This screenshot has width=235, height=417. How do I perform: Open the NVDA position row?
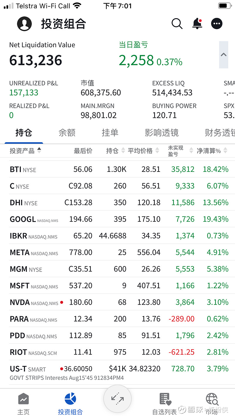117,302
